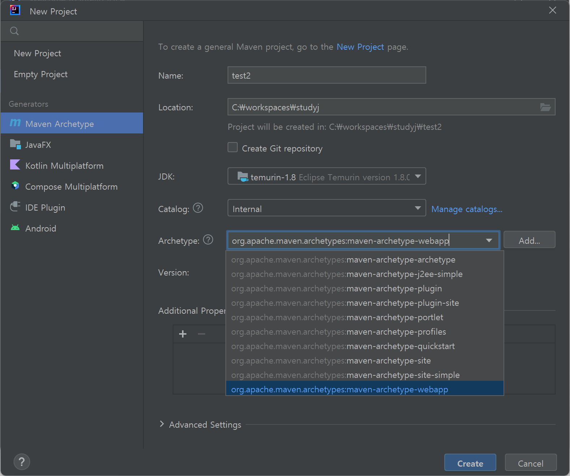Select Empty Project in sidebar
570x476 pixels.
pos(72,74)
